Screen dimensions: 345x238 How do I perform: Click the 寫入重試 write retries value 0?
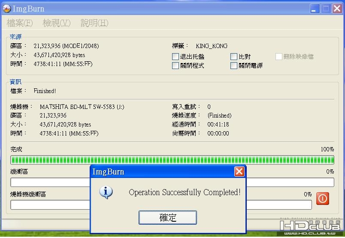tap(209, 107)
